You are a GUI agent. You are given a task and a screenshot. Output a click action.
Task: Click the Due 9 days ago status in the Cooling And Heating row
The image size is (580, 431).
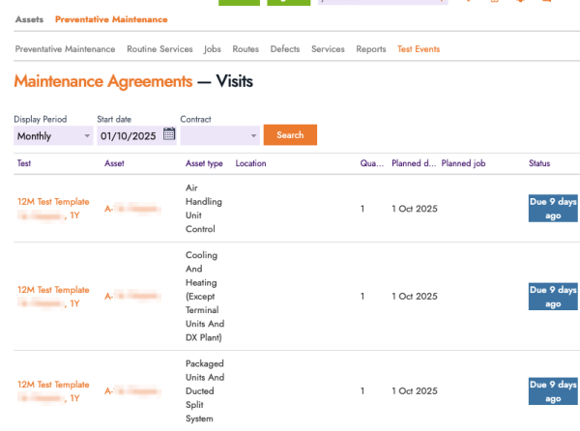553,296
